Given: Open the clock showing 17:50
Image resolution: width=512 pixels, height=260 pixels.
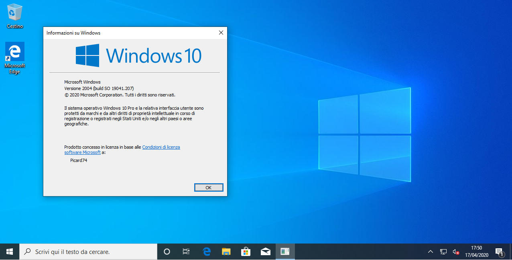Looking at the screenshot, I should tap(477, 252).
